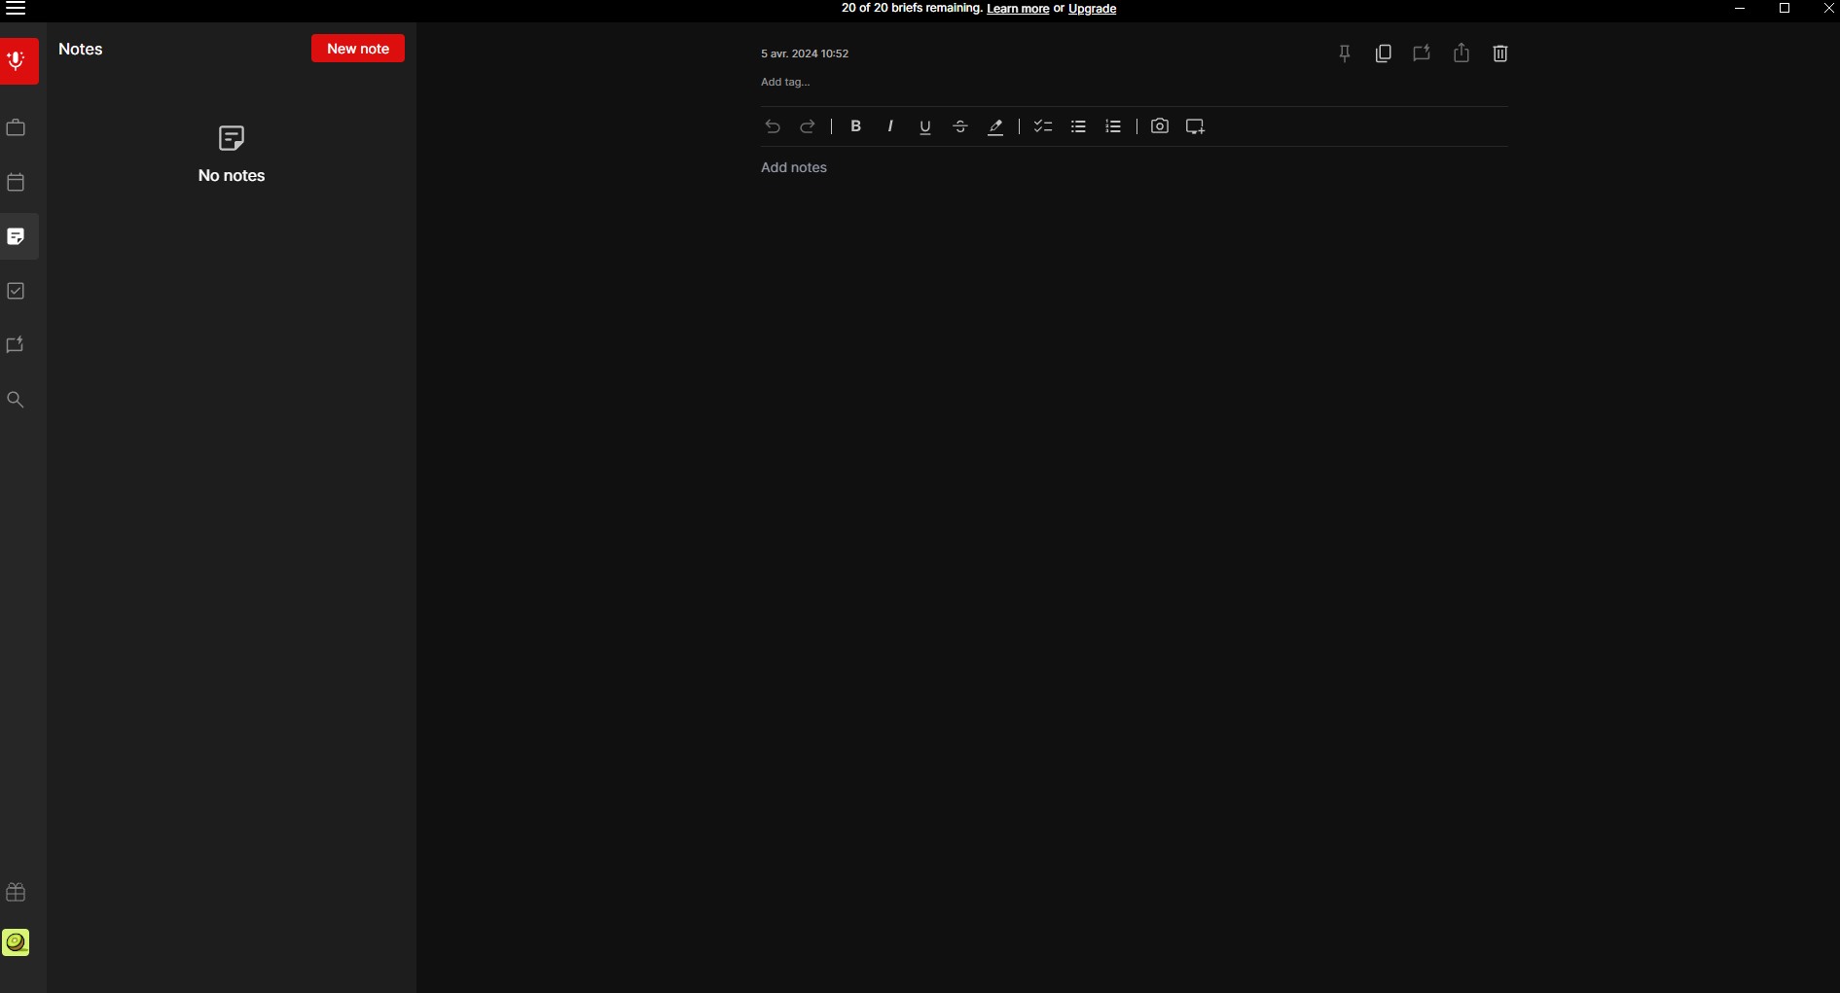Screen dimensions: 1840x993
Task: Open the Upgrade link
Action: click(x=1092, y=9)
